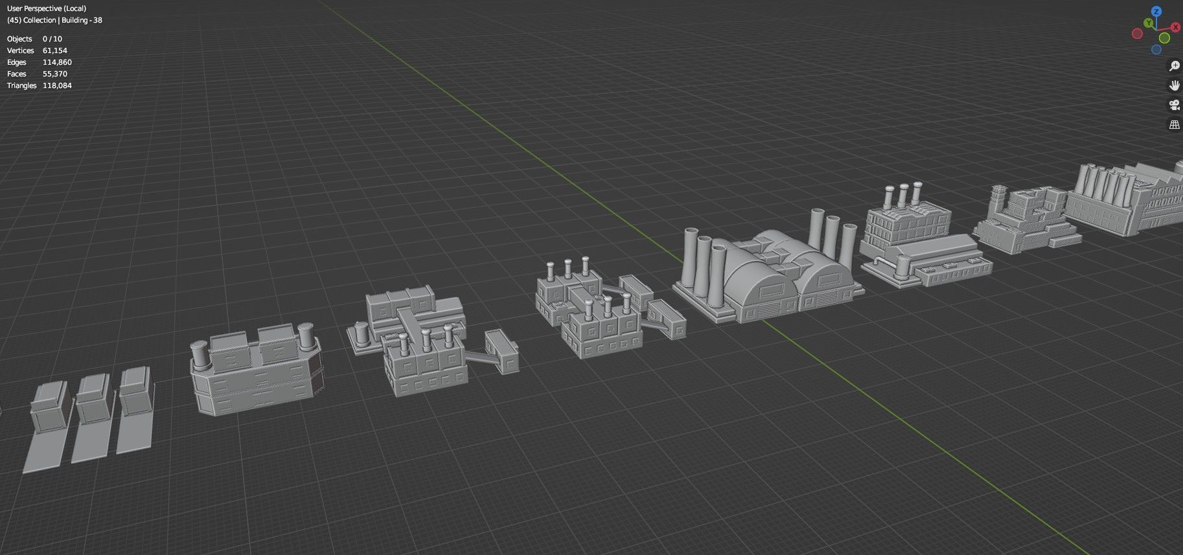Click the '(45) Collection | Building - 38' text
This screenshot has height=555, width=1183.
pyautogui.click(x=54, y=20)
